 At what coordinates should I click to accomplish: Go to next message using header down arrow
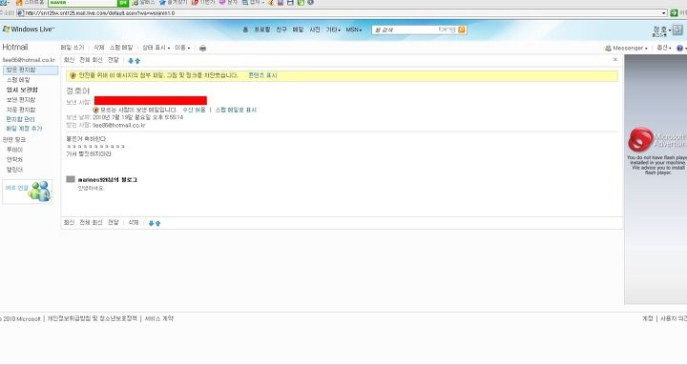coord(131,60)
